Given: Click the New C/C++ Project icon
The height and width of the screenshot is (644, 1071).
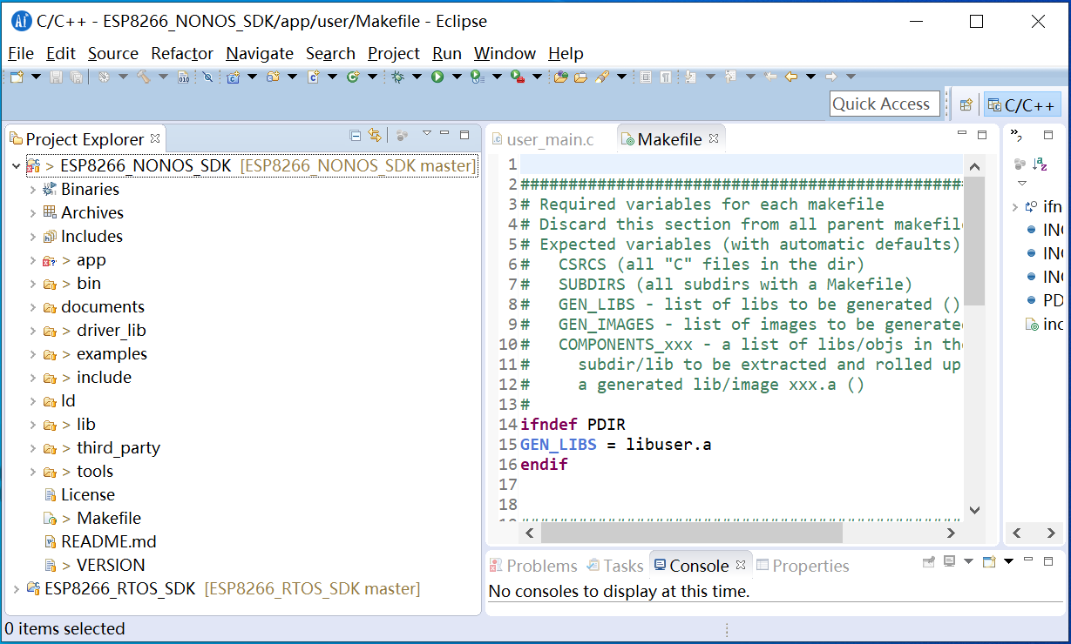Looking at the screenshot, I should point(233,77).
